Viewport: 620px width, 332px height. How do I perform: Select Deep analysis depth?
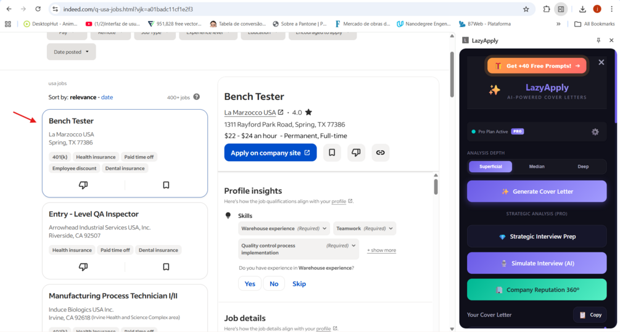[583, 167]
